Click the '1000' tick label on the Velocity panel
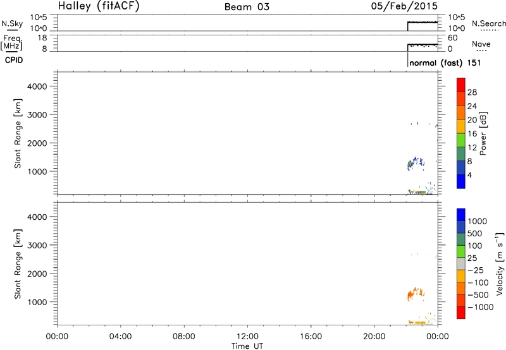Screen dimensions: 506x350 tap(37, 302)
